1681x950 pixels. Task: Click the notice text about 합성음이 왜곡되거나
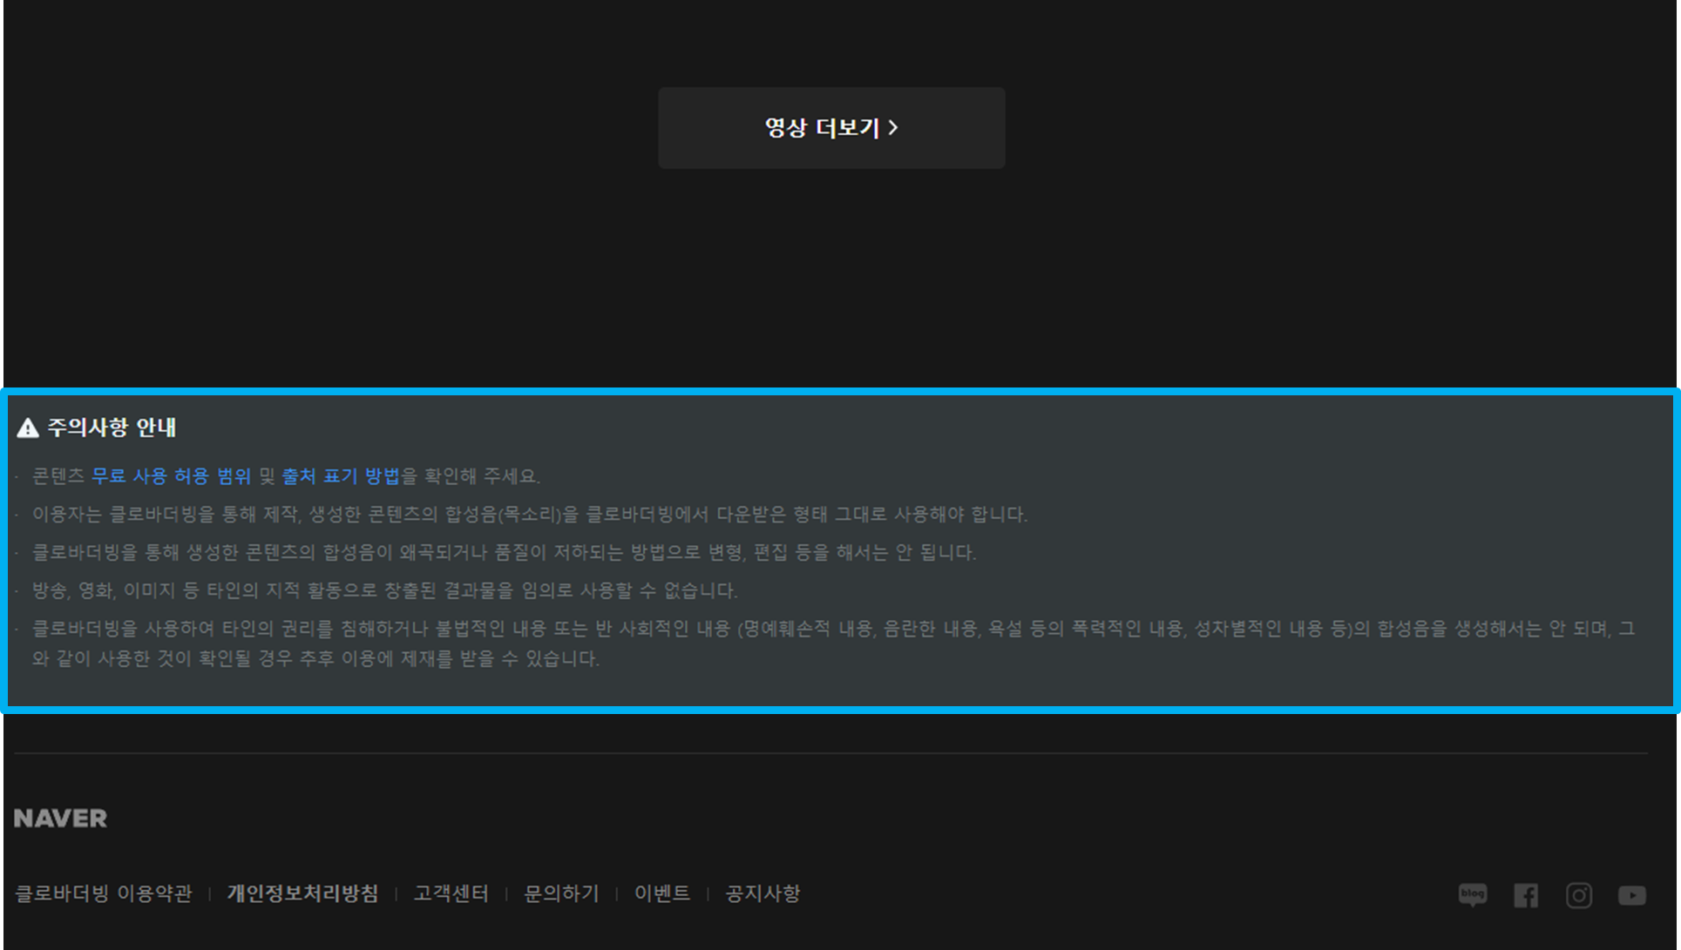(x=504, y=553)
